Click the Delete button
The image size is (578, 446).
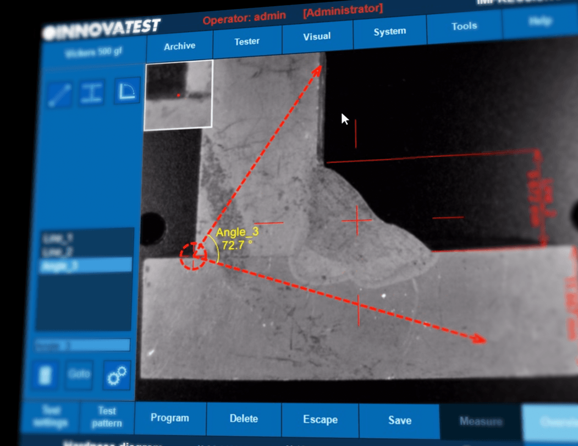[244, 419]
